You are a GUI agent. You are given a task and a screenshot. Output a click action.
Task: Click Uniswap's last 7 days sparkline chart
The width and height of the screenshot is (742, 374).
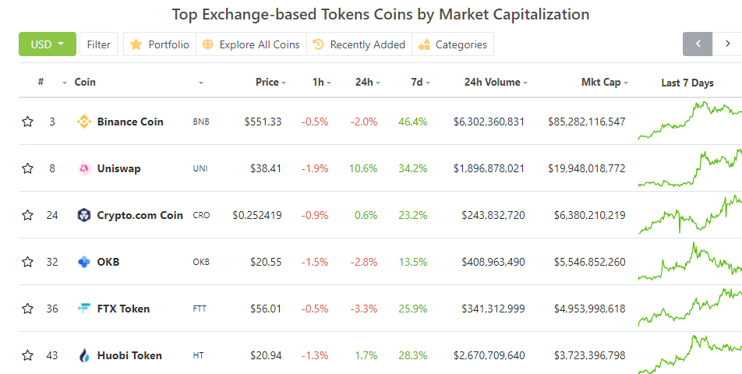click(x=689, y=168)
